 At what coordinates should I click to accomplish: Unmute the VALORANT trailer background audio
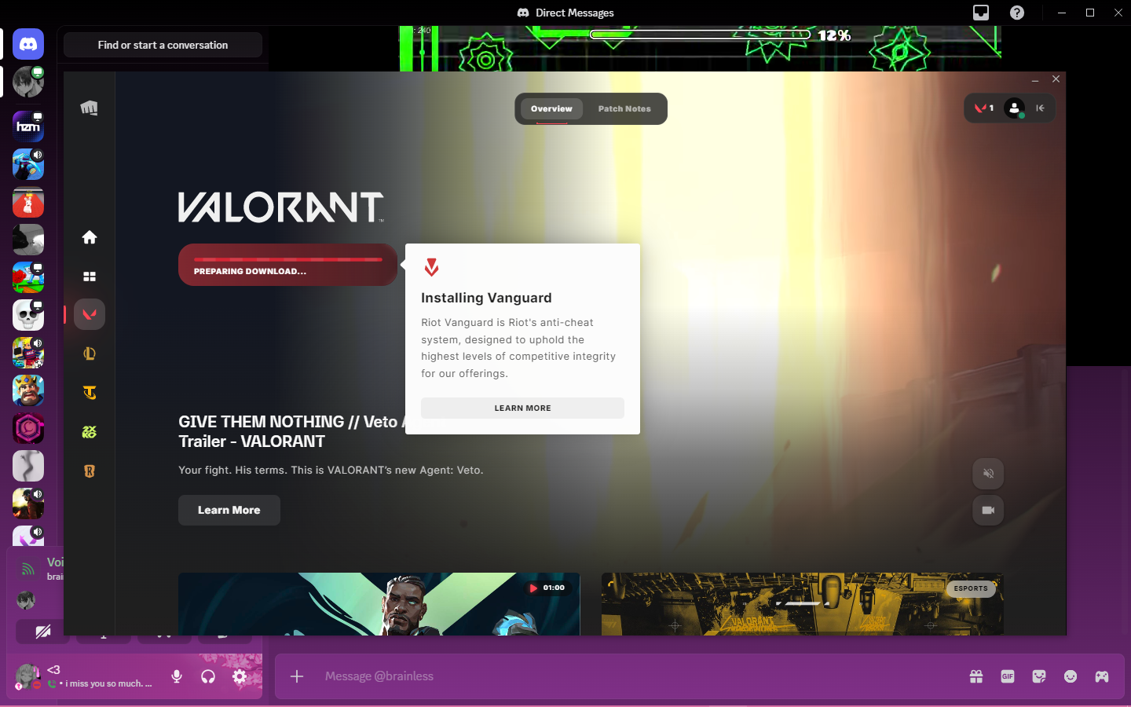[988, 474]
